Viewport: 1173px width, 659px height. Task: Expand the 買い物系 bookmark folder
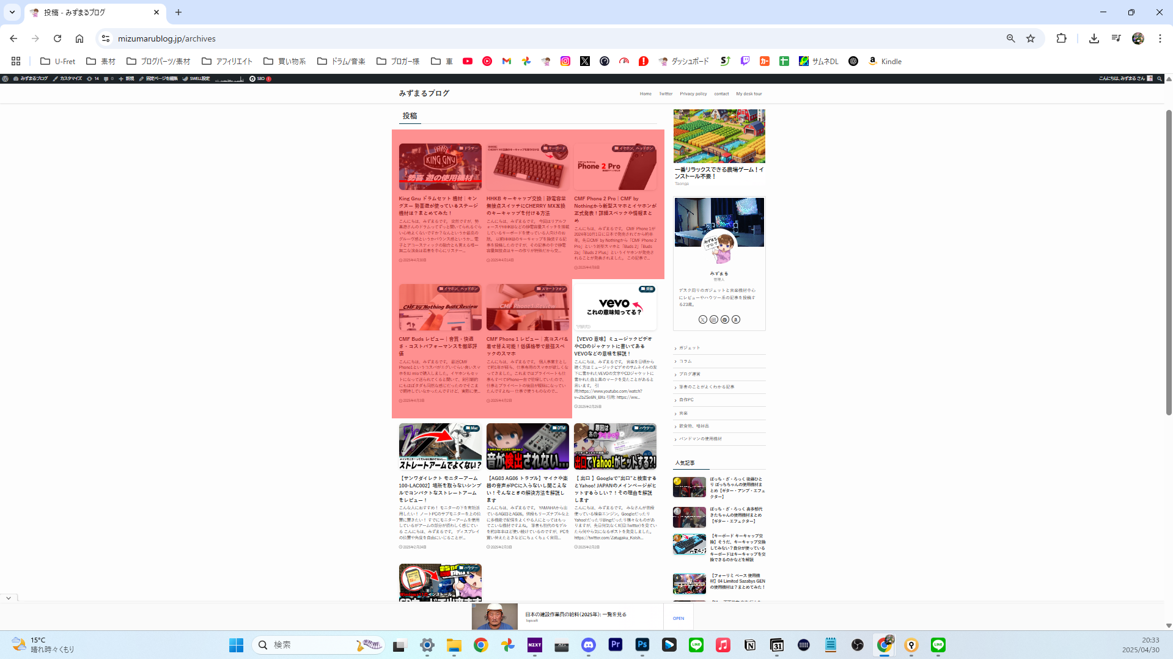(285, 61)
